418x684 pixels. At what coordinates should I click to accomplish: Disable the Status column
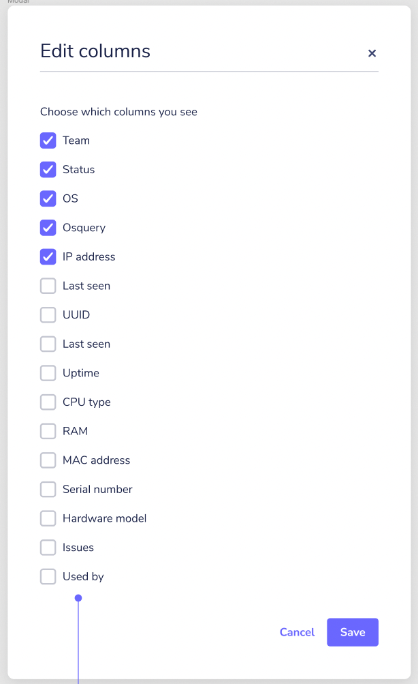click(x=48, y=169)
